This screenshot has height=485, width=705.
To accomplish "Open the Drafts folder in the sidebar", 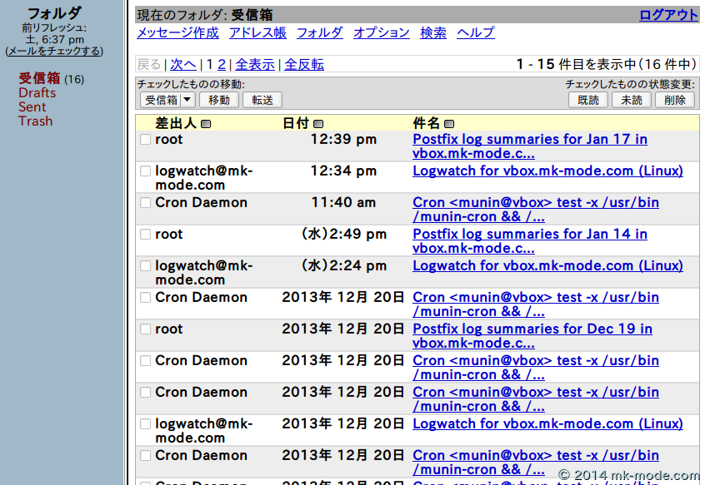I will (x=37, y=93).
